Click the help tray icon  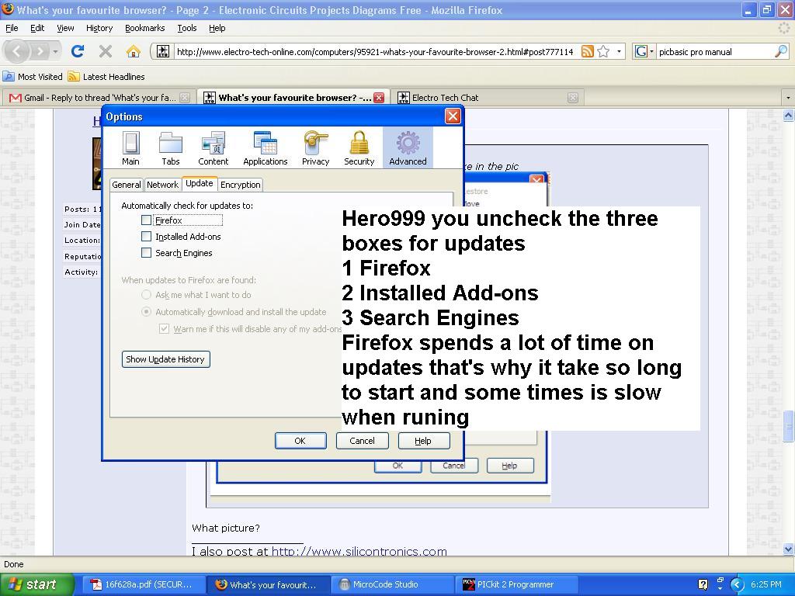(x=703, y=584)
